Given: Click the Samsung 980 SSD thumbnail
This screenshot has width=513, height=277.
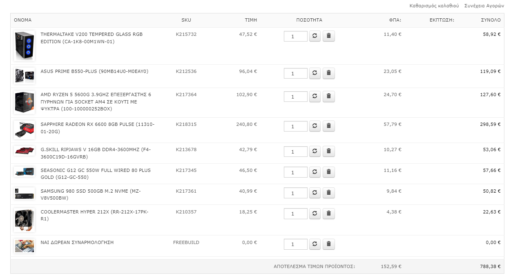Looking at the screenshot, I should click(24, 193).
